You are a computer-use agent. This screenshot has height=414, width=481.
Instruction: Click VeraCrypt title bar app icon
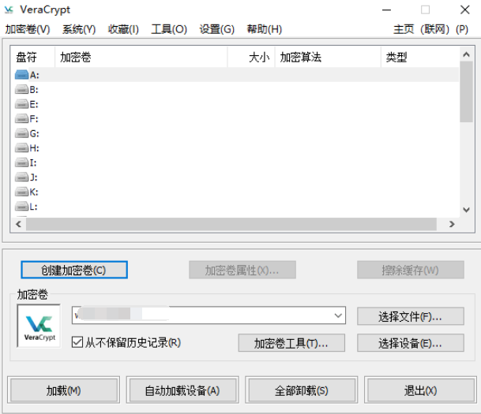9,9
